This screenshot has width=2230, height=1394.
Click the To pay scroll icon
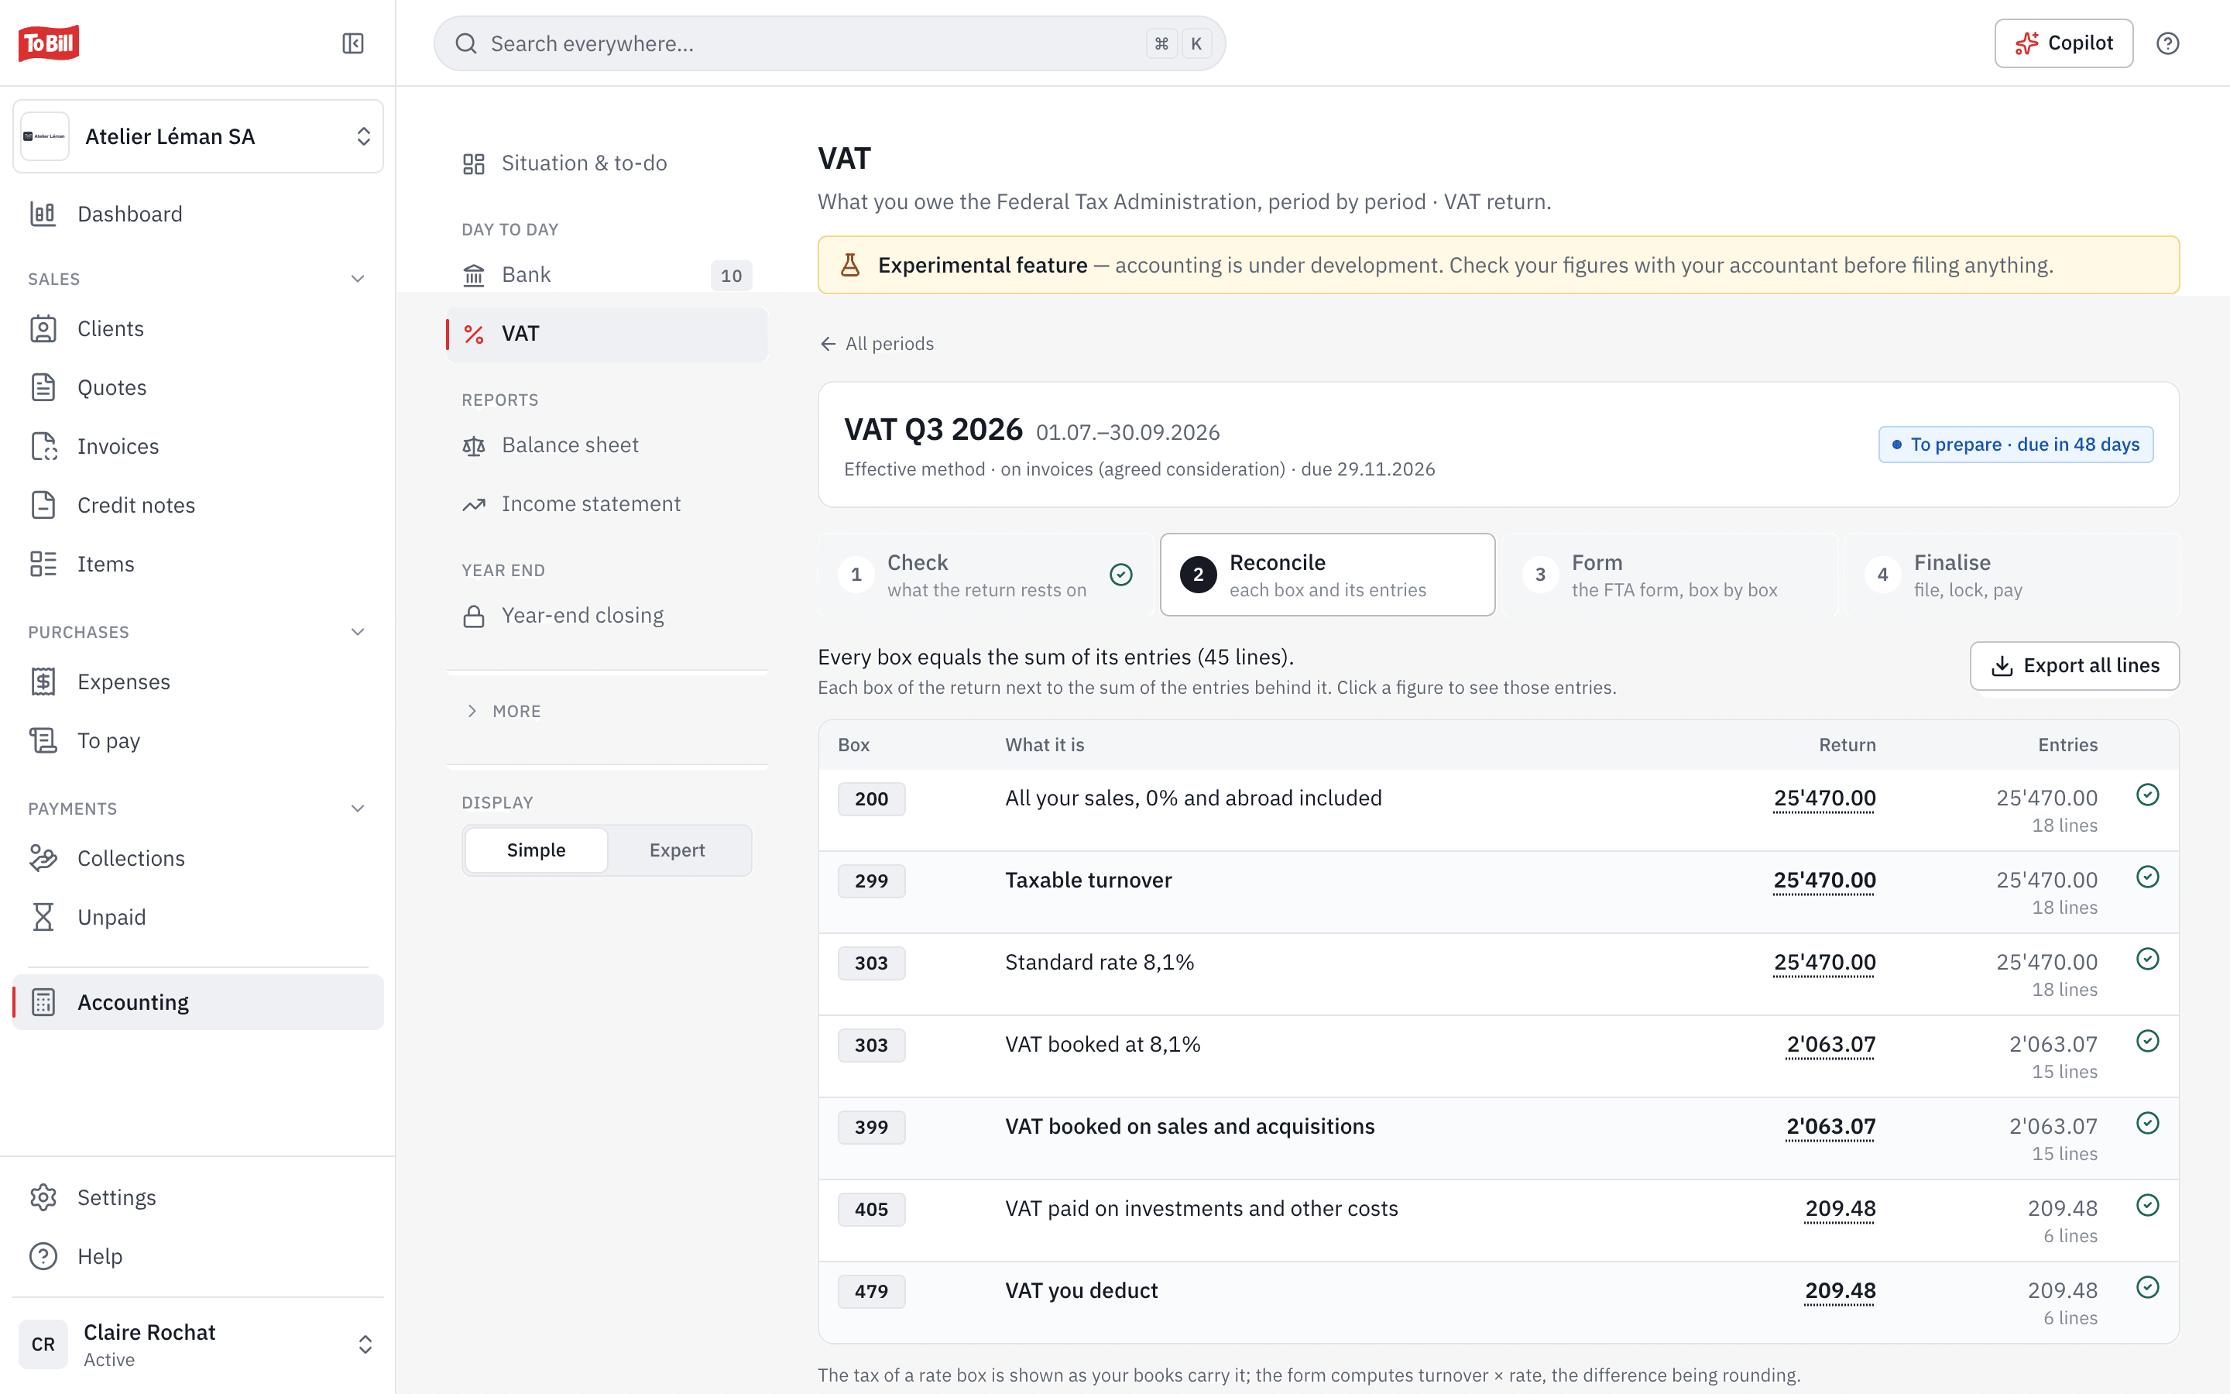coord(43,740)
